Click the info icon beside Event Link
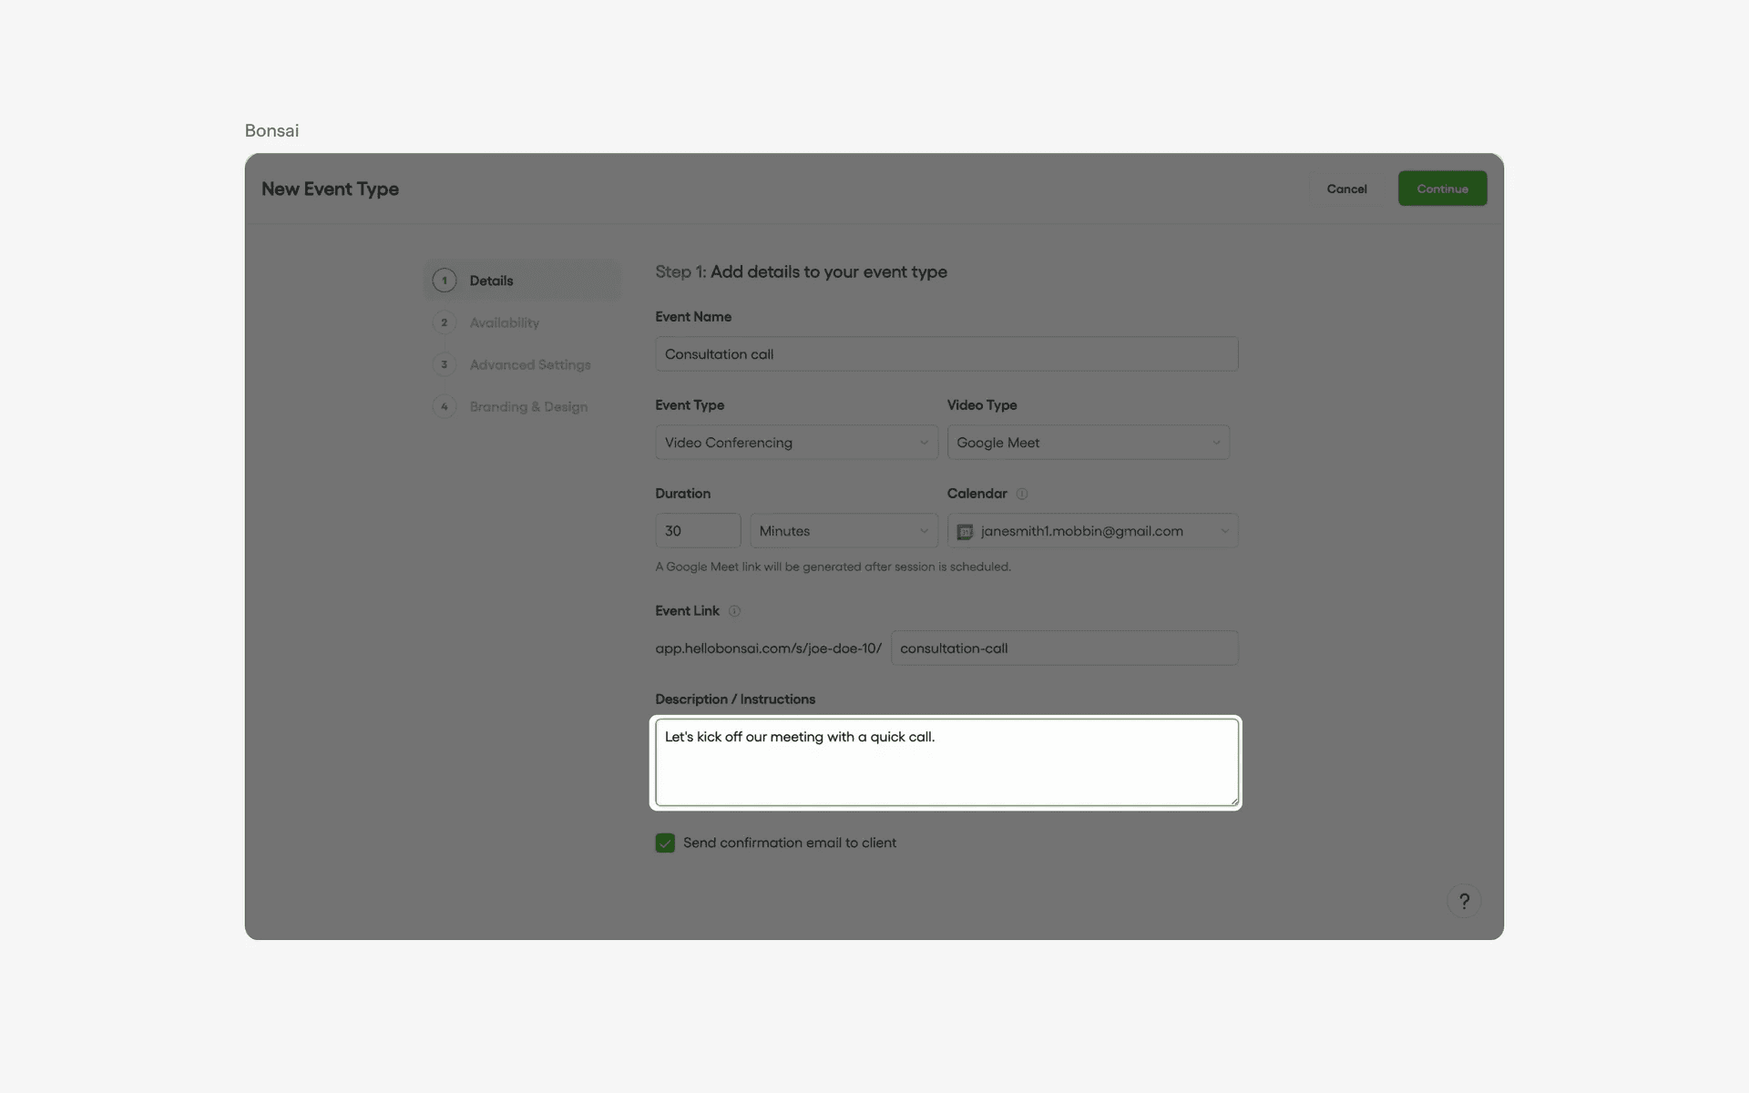The image size is (1749, 1093). coord(734,611)
